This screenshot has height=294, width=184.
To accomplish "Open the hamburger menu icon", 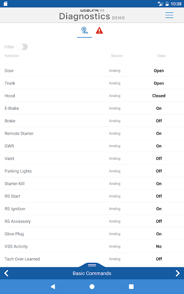I will point(169,15).
